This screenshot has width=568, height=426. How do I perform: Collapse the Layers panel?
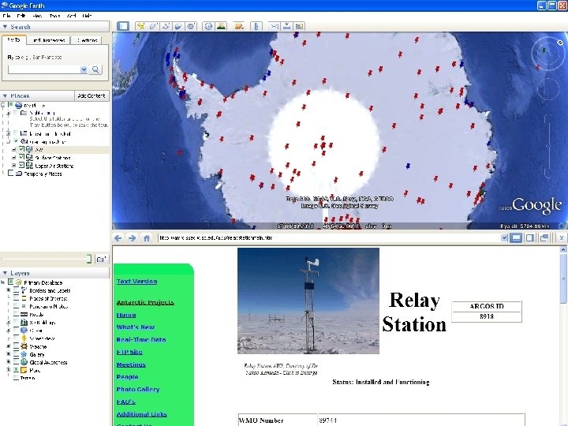click(5, 273)
